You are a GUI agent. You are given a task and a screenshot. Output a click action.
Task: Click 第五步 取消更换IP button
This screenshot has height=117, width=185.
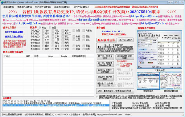[x=105, y=78]
